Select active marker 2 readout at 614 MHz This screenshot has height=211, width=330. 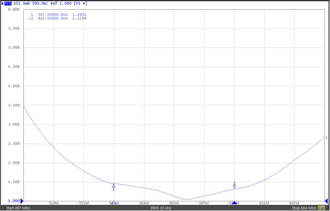pos(57,19)
